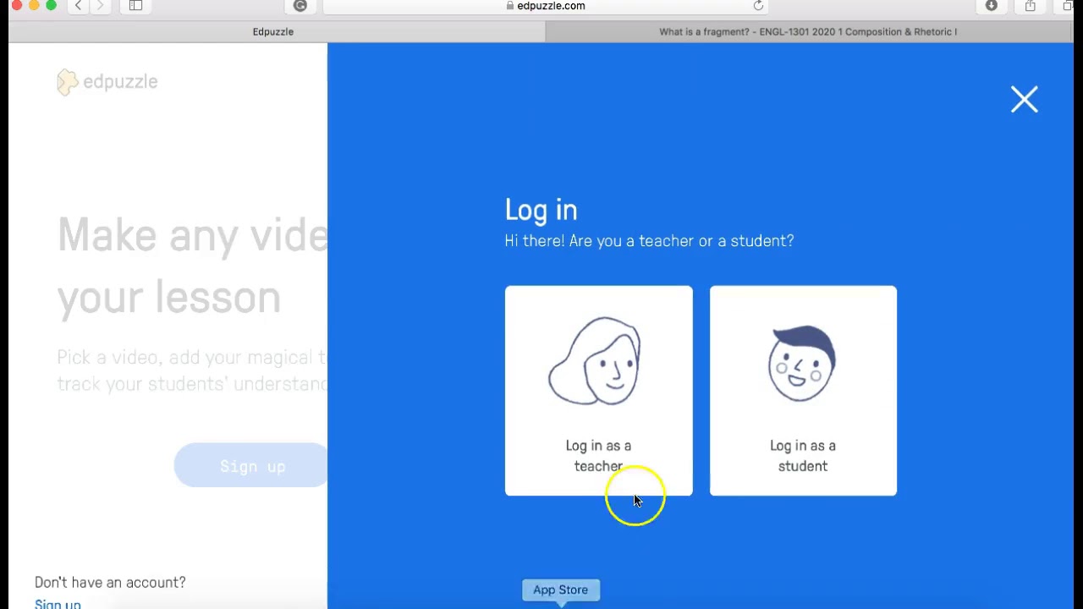Close the Log in panel with X
Screen dimensions: 1083x609
(1024, 100)
